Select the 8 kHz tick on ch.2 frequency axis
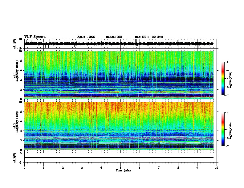Viewport: 244px width, 188px height. (x=21, y=112)
